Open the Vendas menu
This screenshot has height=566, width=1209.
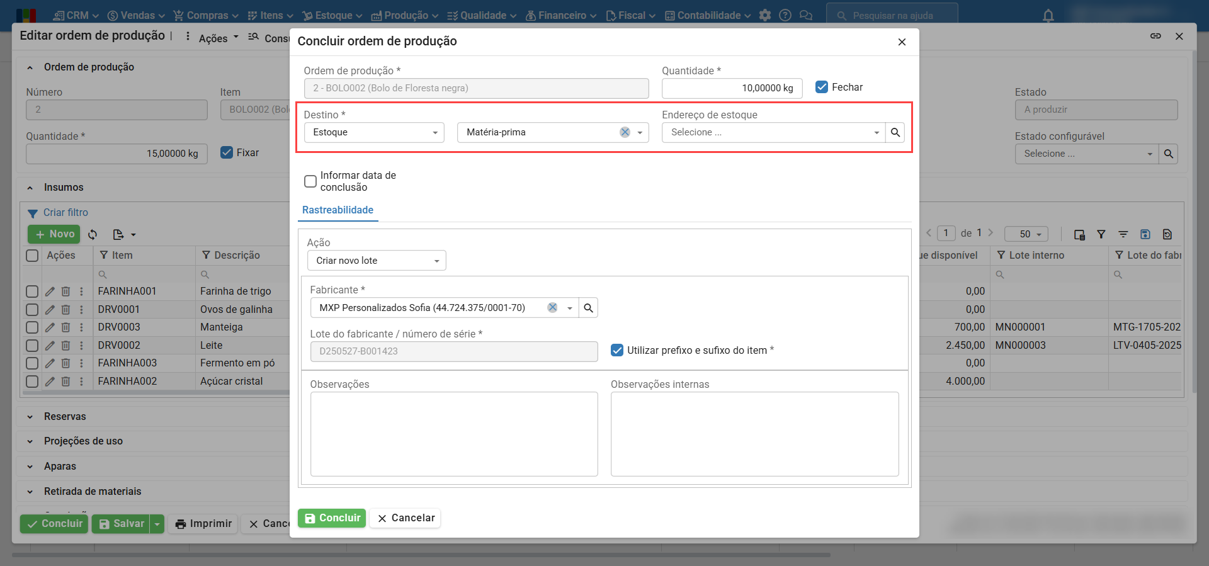point(136,16)
